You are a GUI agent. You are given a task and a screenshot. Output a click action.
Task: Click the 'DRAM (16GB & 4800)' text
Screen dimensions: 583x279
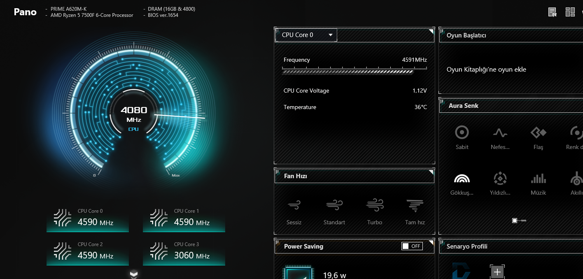172,9
